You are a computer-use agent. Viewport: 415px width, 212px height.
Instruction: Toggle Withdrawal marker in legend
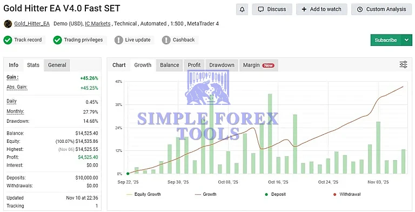pyautogui.click(x=347, y=194)
